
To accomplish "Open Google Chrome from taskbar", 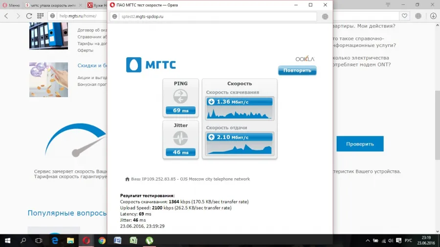I will point(102,241).
